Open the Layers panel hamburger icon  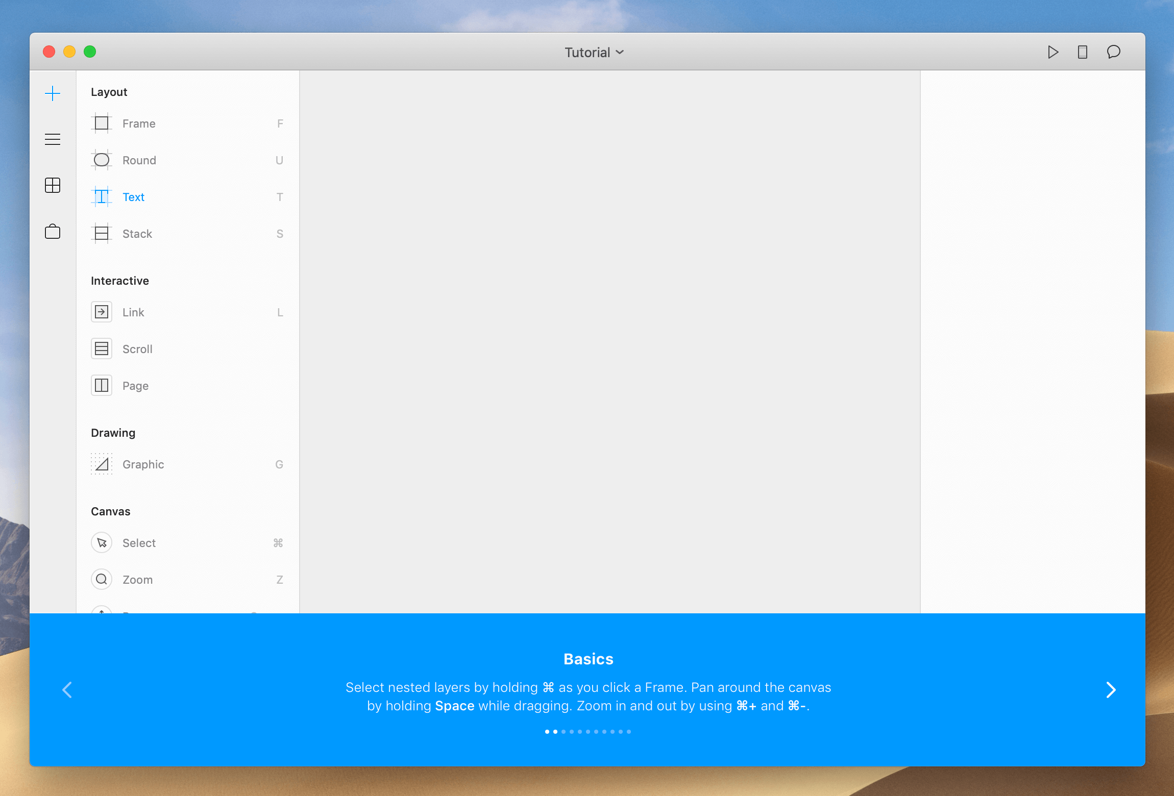tap(53, 139)
